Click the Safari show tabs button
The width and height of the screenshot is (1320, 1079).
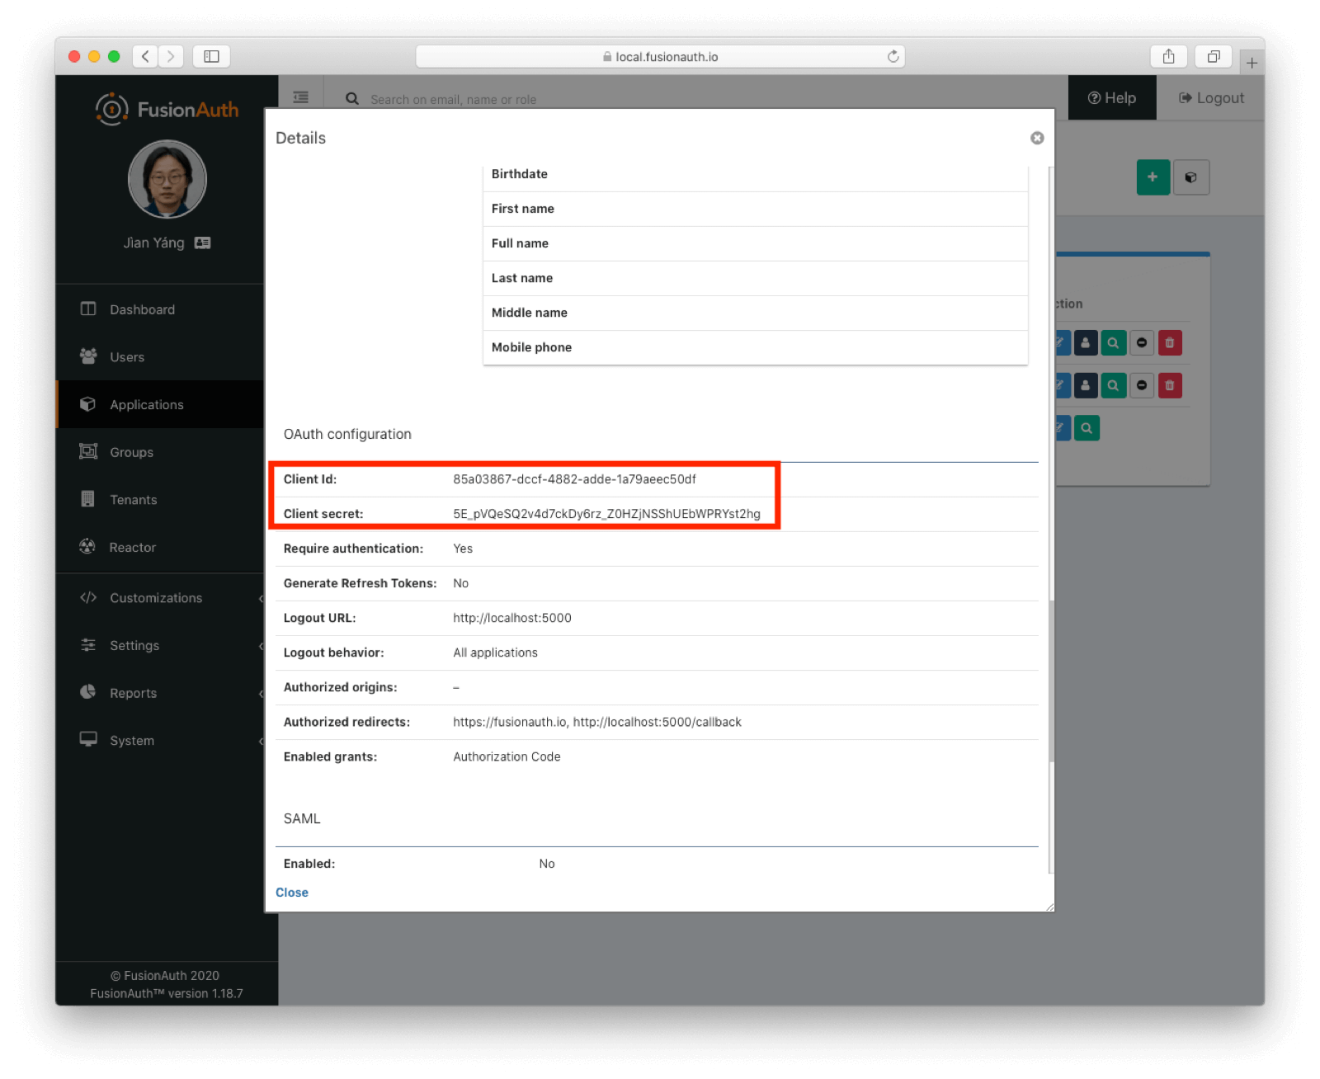coord(1214,56)
